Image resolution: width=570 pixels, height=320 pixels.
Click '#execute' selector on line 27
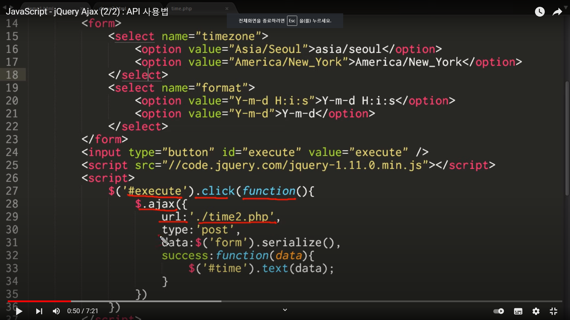[154, 191]
